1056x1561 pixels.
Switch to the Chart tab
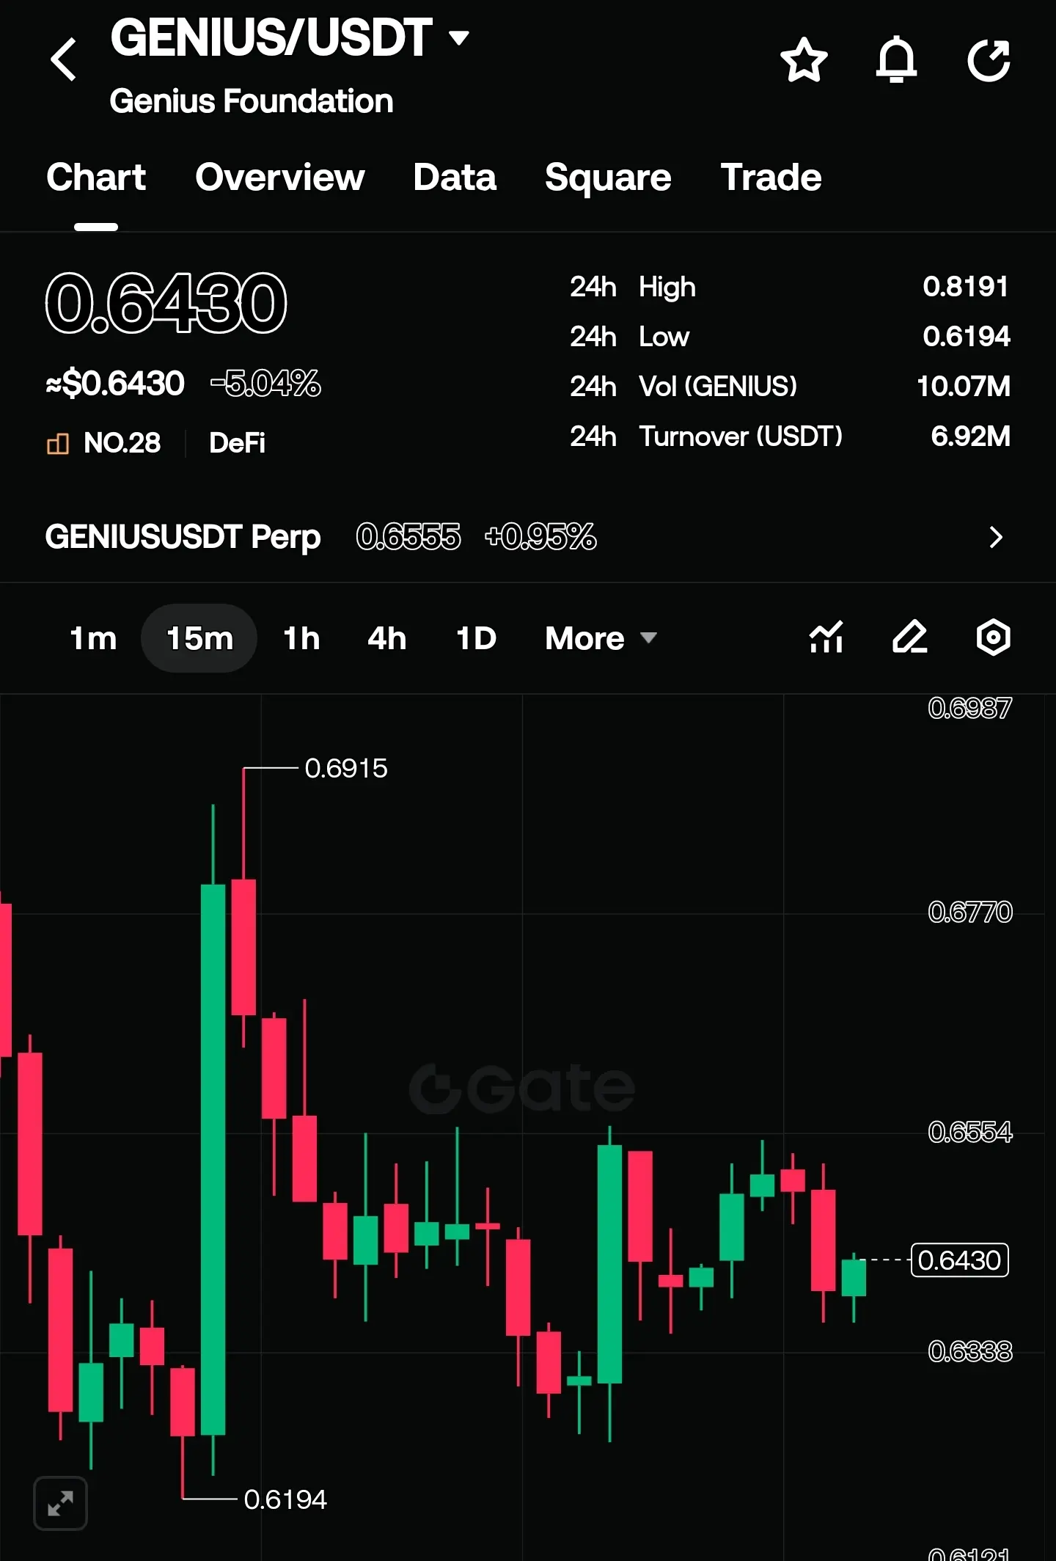(x=96, y=178)
